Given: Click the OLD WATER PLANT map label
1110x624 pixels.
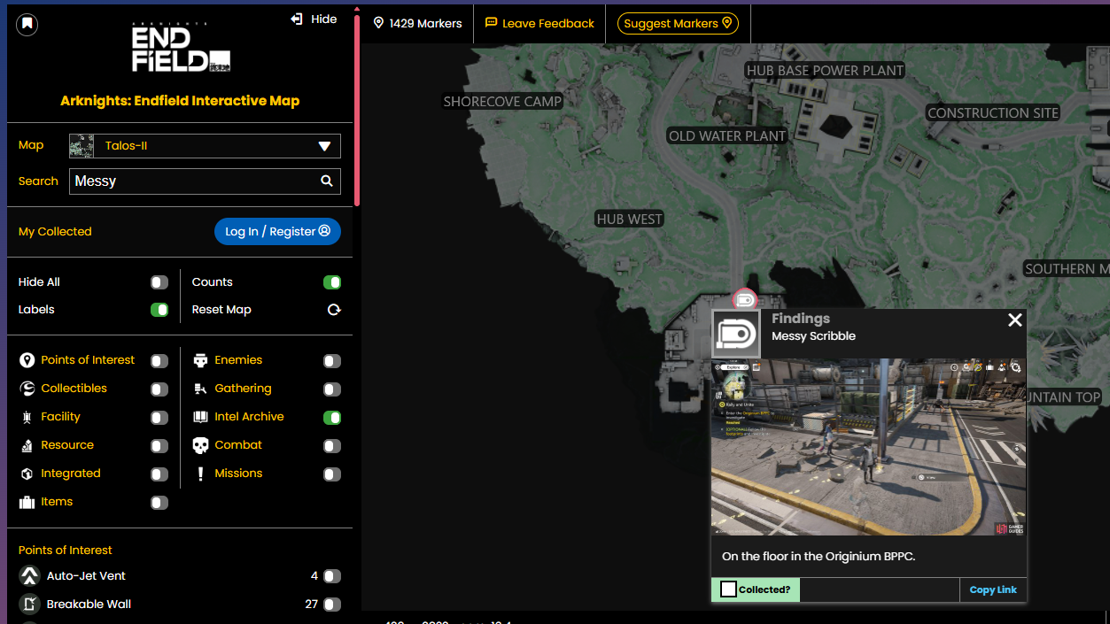Looking at the screenshot, I should 727,136.
